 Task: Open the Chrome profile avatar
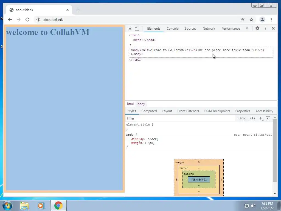(262, 20)
